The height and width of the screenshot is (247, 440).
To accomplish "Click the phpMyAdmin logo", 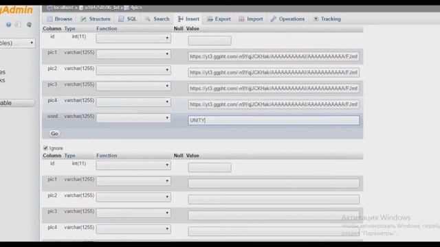I will click(16, 10).
